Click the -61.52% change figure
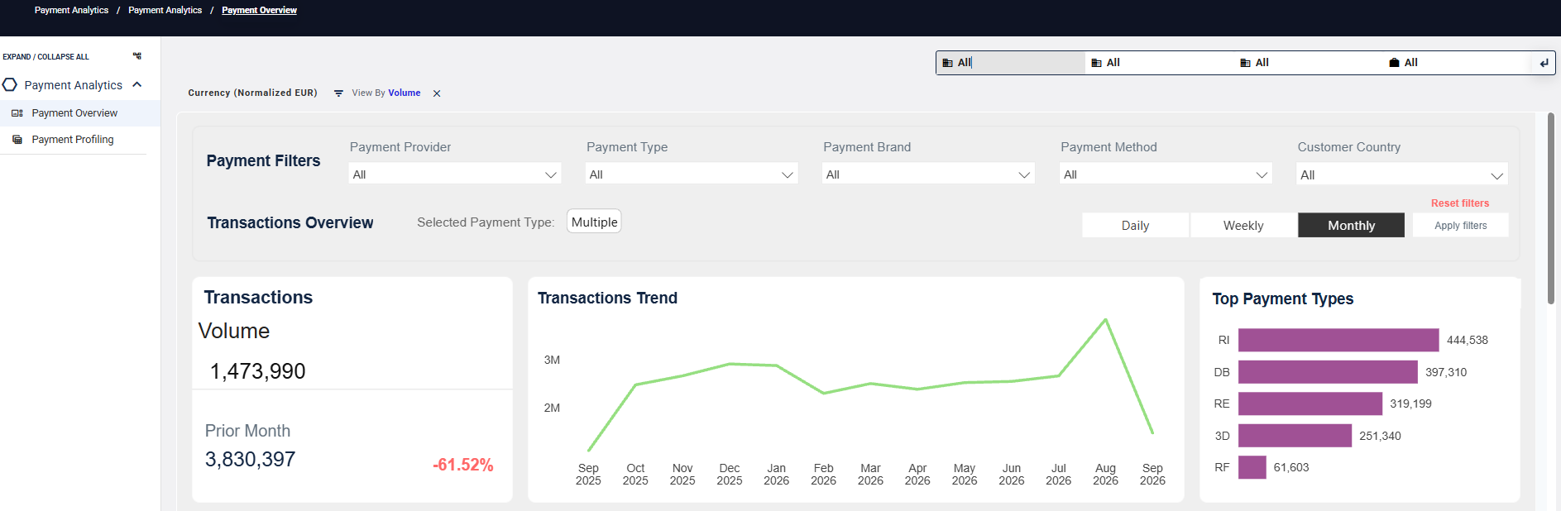Screen dimensions: 1561x511 [462, 465]
